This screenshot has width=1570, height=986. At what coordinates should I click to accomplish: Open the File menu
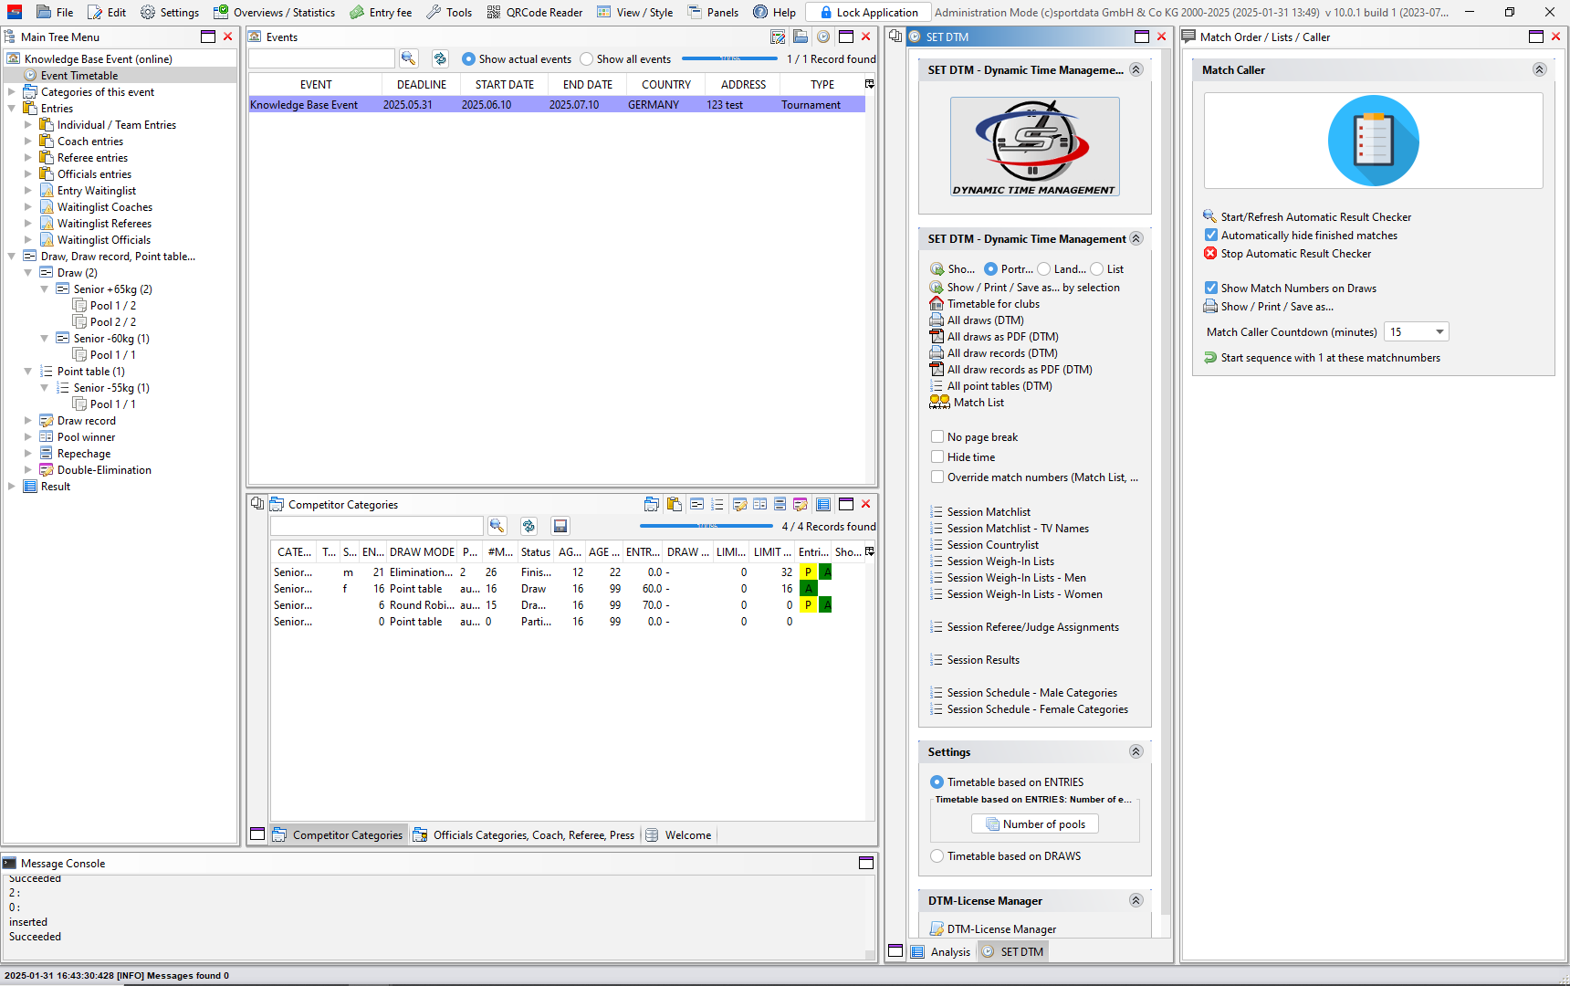click(x=55, y=12)
